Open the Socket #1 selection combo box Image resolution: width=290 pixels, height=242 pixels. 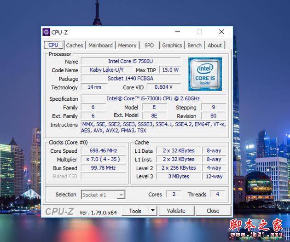(x=103, y=195)
